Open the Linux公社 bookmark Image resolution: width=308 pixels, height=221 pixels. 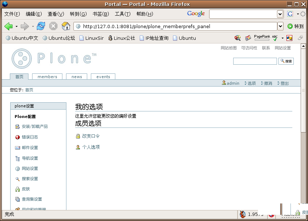pos(122,38)
